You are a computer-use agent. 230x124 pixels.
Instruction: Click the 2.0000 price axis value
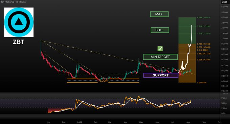(x=225, y=28)
